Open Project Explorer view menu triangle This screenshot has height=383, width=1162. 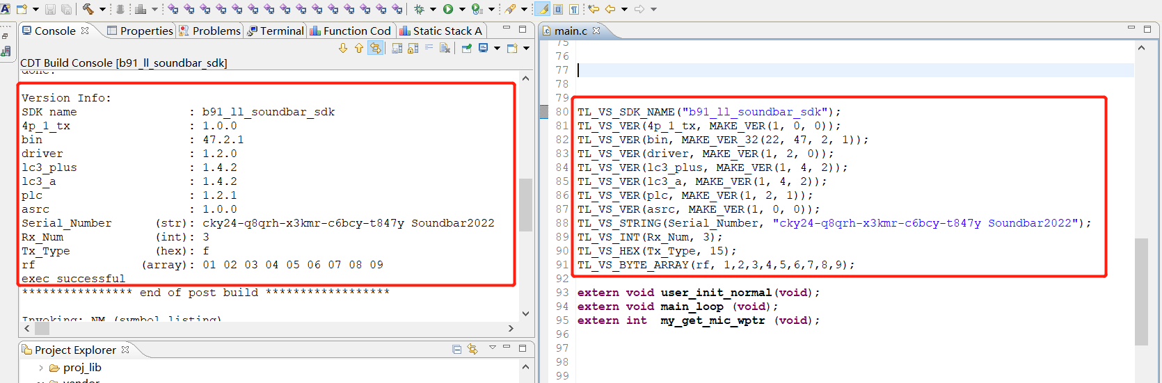click(492, 348)
